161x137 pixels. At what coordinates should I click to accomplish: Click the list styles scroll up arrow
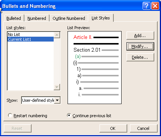tap(57, 35)
